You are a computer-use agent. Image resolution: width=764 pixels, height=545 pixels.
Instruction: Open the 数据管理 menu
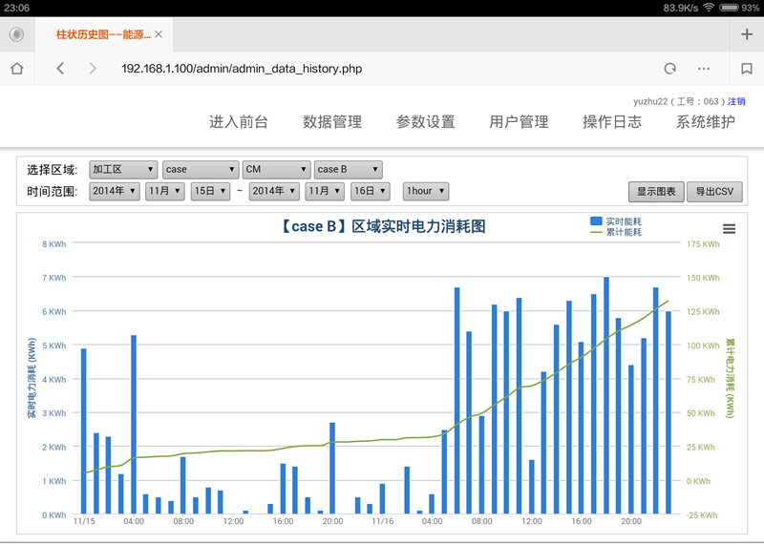pos(332,122)
